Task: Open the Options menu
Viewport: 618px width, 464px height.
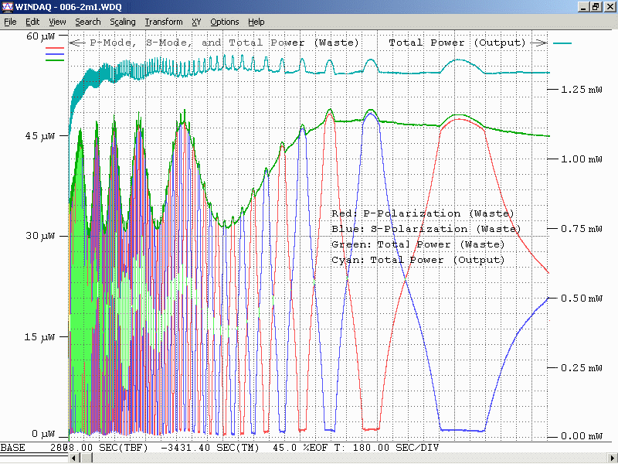Action: 225,22
